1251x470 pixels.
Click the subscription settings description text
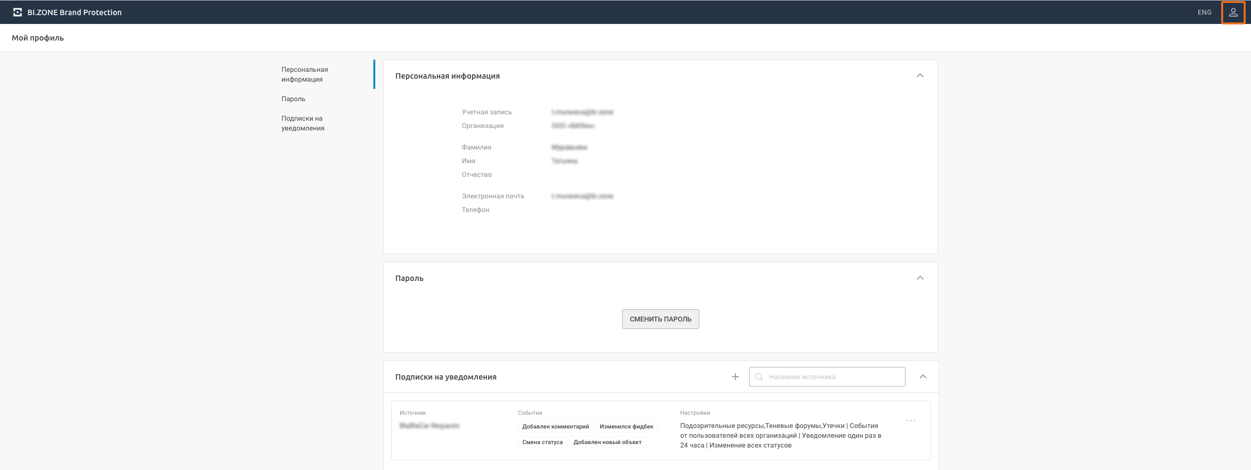pyautogui.click(x=781, y=435)
